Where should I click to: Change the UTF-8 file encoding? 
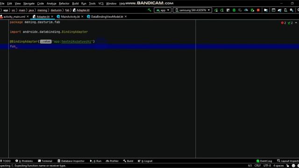[x=267, y=166]
